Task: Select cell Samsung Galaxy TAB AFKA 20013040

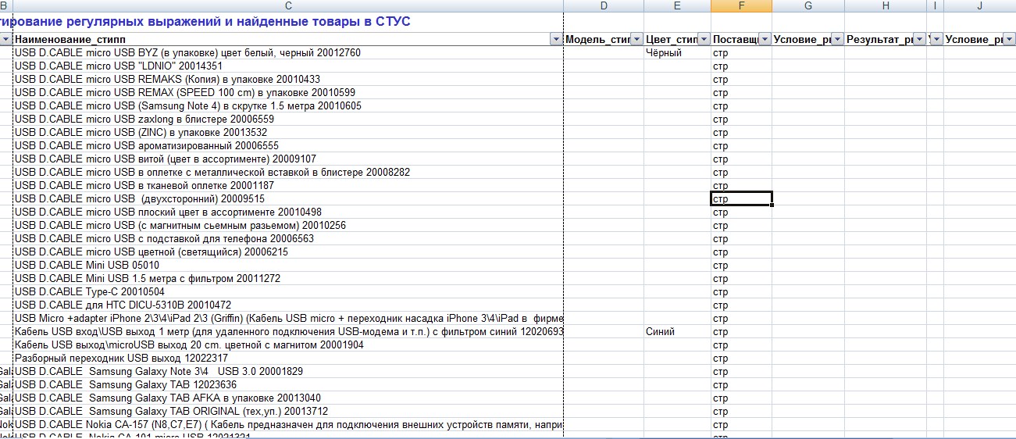Action: (x=288, y=398)
